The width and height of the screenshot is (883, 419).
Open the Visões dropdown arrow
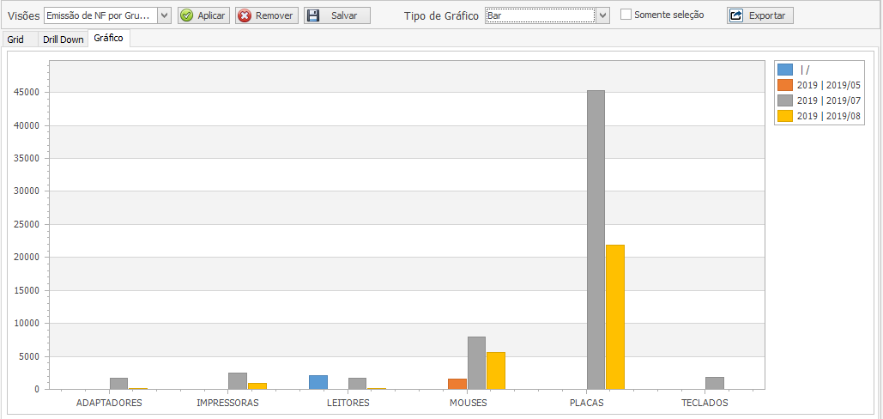tap(164, 15)
